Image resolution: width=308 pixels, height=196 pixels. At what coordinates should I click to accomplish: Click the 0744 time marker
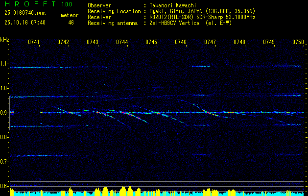click(x=122, y=42)
